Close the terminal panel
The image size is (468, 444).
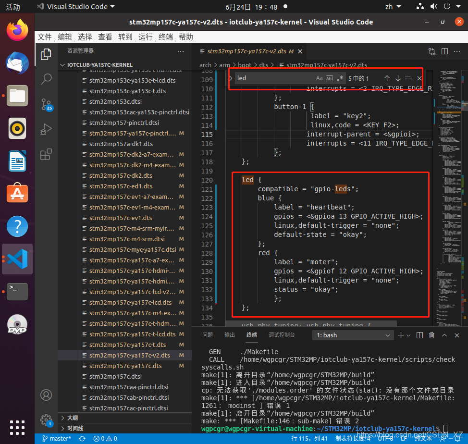[x=456, y=335]
